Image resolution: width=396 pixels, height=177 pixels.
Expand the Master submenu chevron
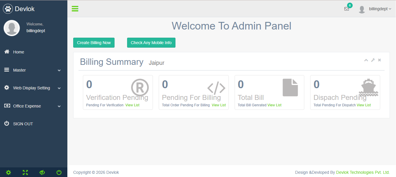59,70
